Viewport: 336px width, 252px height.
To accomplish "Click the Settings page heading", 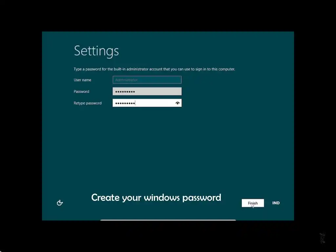I will pos(96,51).
